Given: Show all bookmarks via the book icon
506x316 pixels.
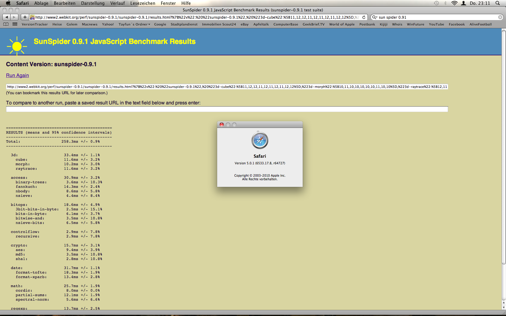Looking at the screenshot, I should click(x=6, y=24).
